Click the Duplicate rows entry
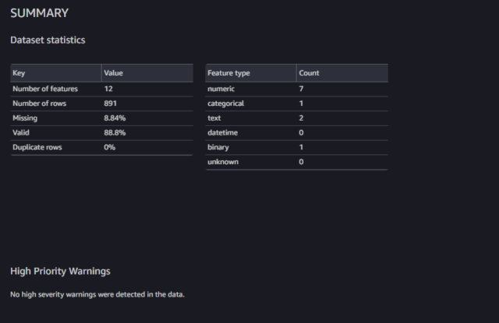499x323 pixels. tap(101, 147)
